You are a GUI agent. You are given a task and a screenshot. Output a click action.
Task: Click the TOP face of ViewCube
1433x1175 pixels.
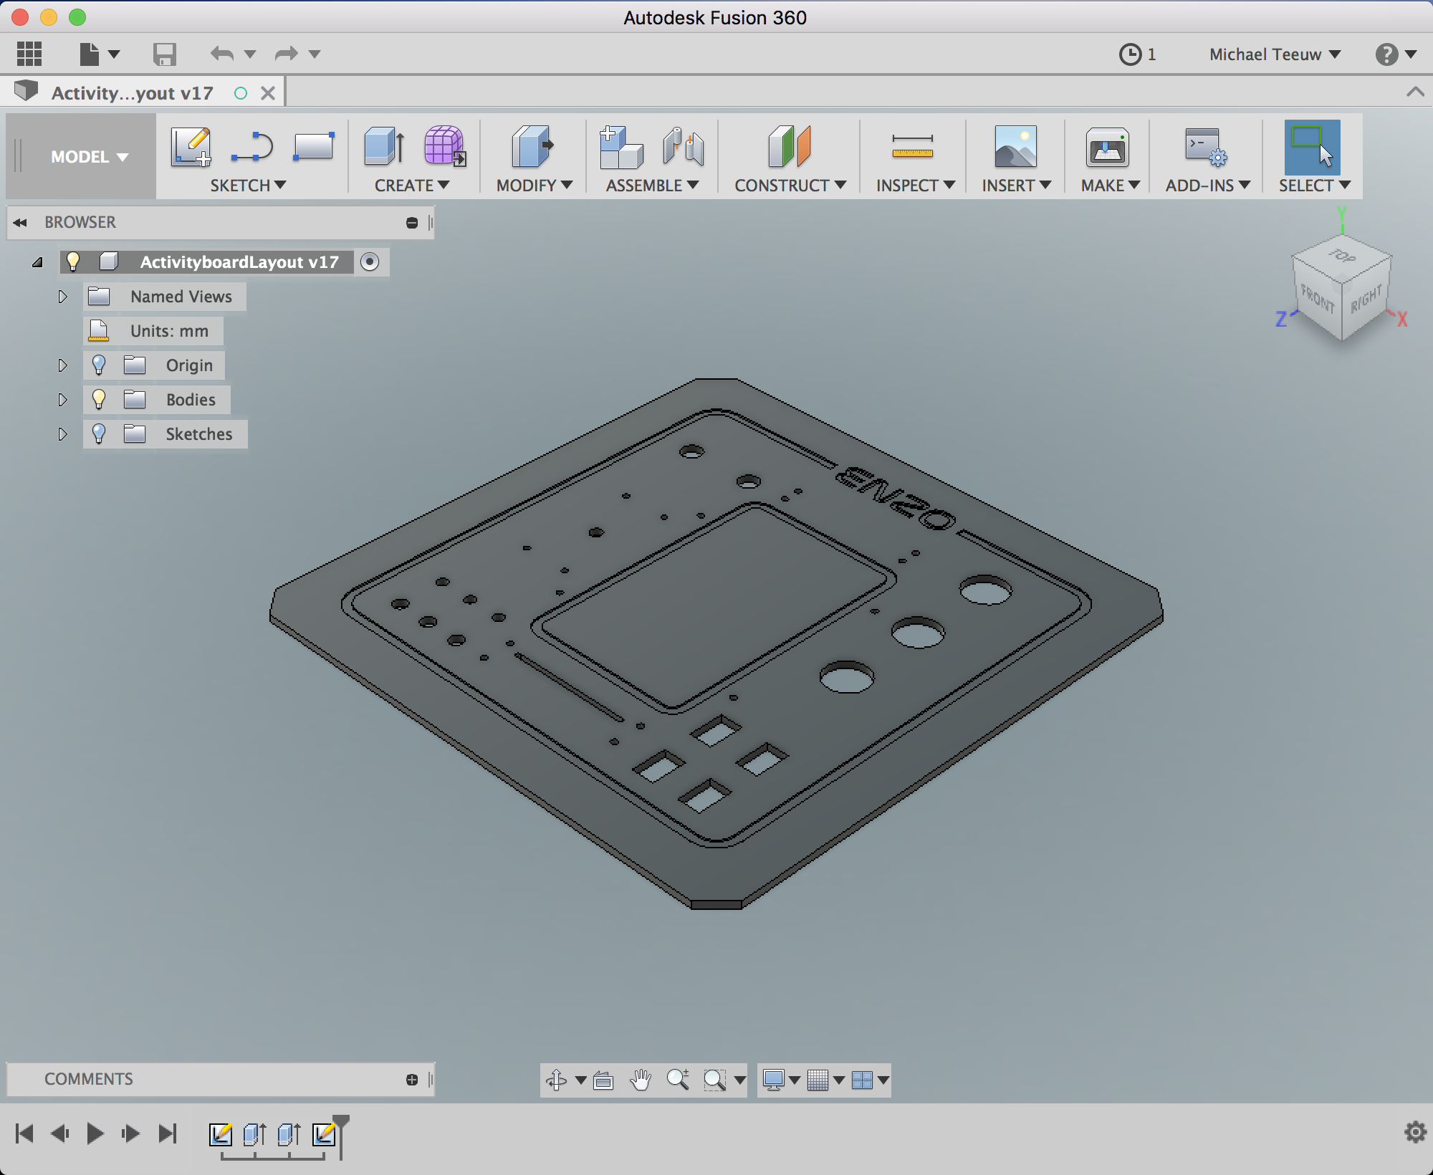coord(1341,256)
